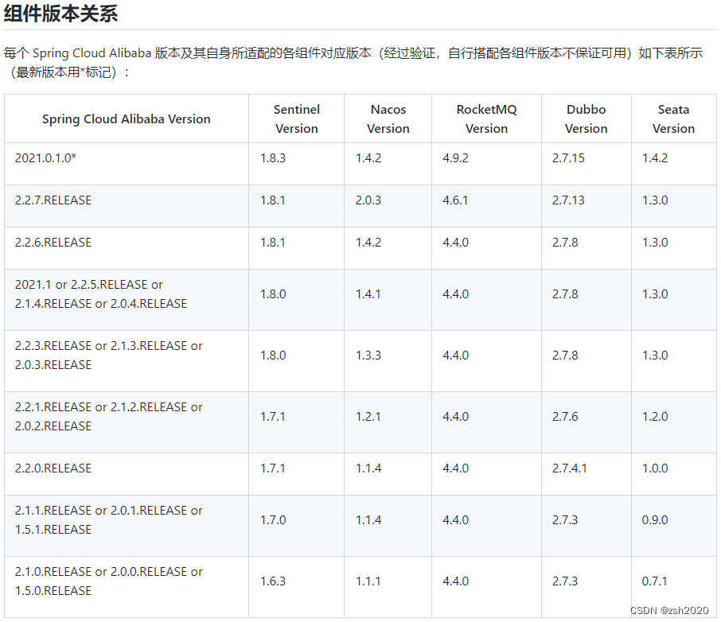Click Nacos 1.4.2 in the 2.2.6.RELEASE row
Screen dimensions: 721x622
(x=368, y=243)
